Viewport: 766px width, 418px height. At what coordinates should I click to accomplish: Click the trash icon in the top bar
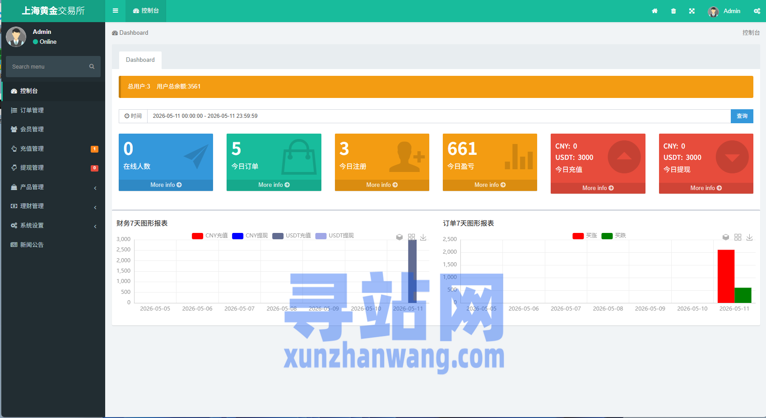(x=673, y=11)
